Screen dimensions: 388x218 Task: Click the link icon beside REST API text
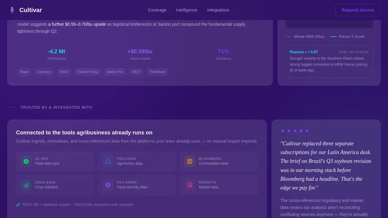pos(18,205)
